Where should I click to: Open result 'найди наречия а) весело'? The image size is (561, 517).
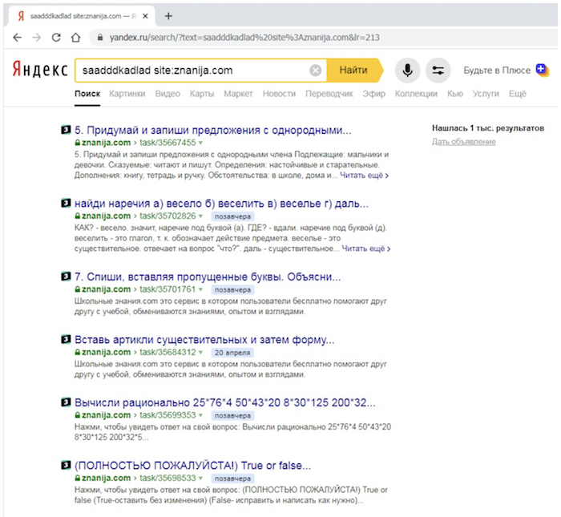pos(221,204)
